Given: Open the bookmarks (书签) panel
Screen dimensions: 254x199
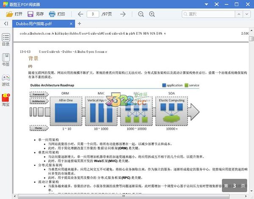Looking at the screenshot, I should click(6, 60).
